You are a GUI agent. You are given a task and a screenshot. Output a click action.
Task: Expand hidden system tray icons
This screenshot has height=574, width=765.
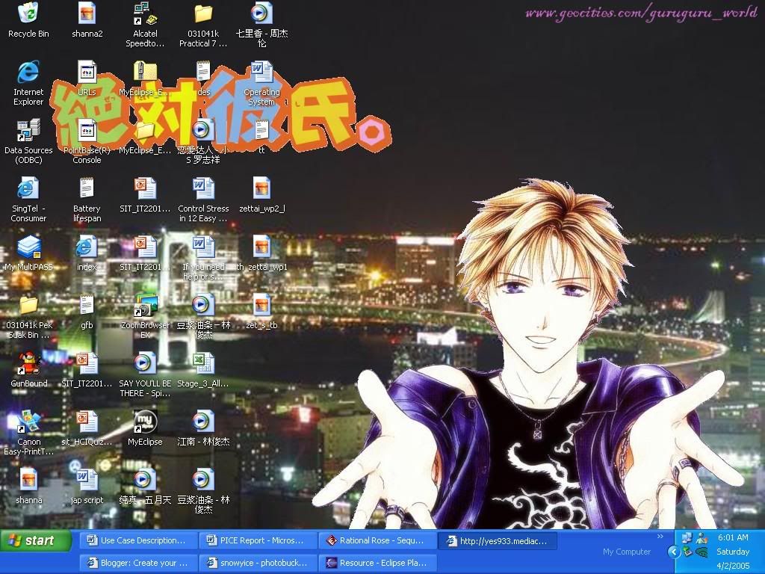pyautogui.click(x=674, y=552)
